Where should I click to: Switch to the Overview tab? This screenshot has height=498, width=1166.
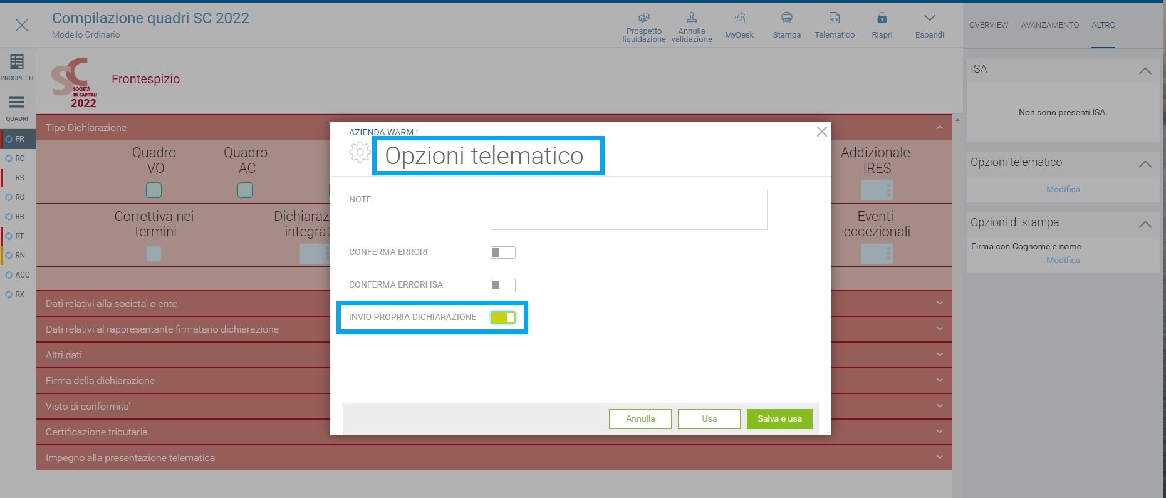coord(989,25)
